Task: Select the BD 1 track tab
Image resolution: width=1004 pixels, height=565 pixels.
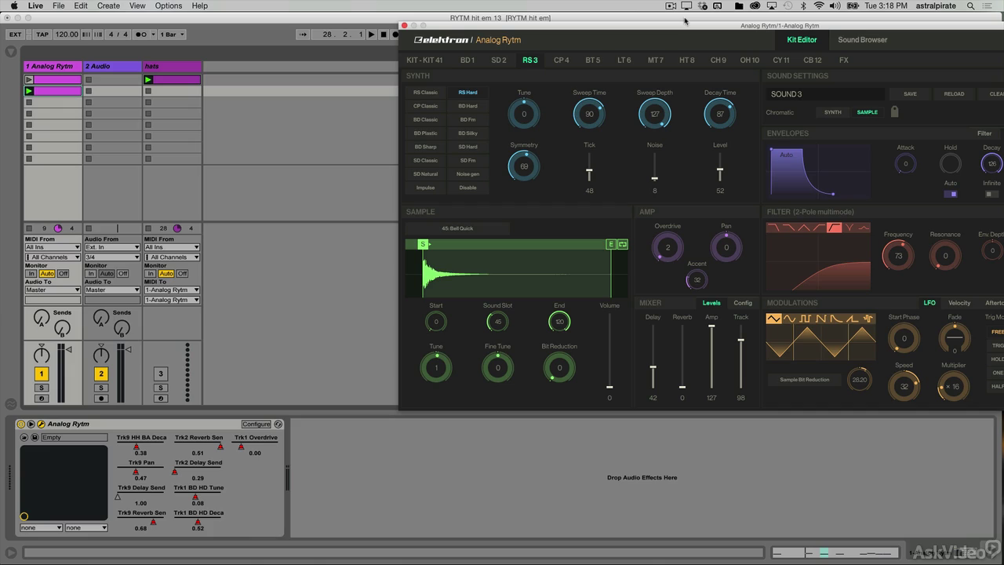Action: (467, 60)
